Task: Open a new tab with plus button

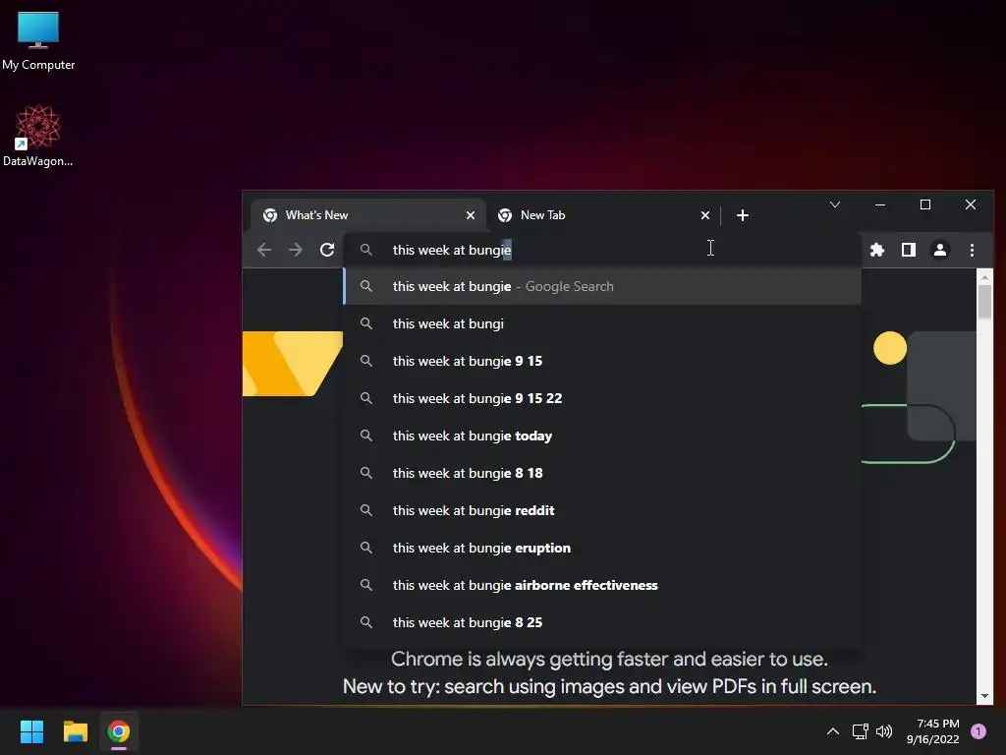Action: [x=743, y=215]
